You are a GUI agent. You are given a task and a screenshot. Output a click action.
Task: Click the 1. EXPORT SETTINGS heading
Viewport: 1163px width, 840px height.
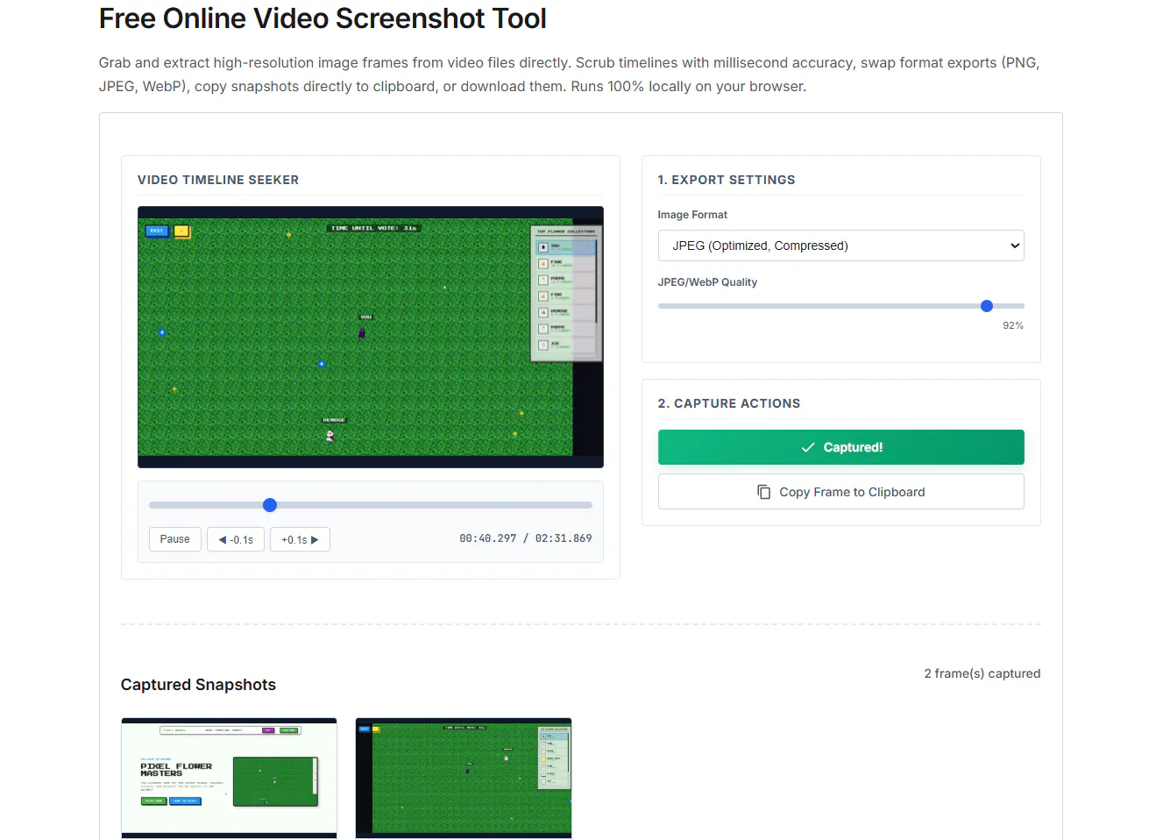[727, 180]
